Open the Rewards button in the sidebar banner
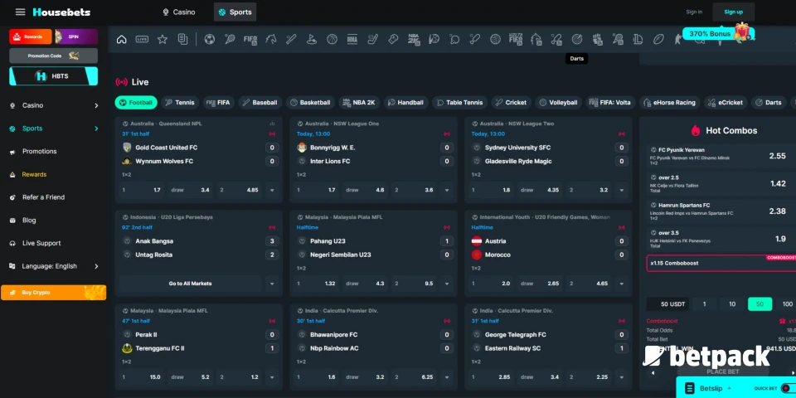Viewport: 796px width, 398px height. point(31,36)
